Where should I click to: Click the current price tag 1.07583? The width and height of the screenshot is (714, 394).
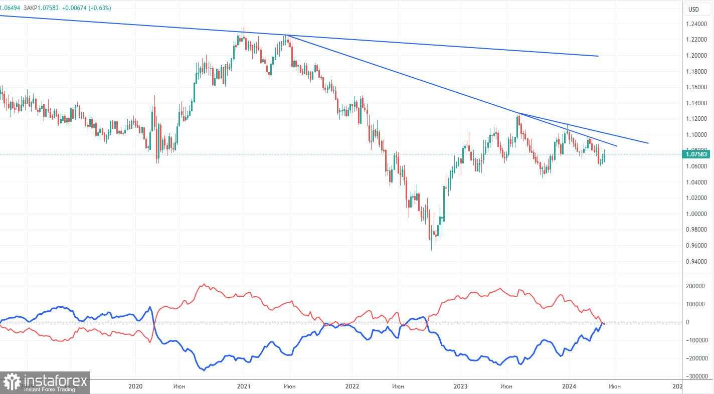697,154
